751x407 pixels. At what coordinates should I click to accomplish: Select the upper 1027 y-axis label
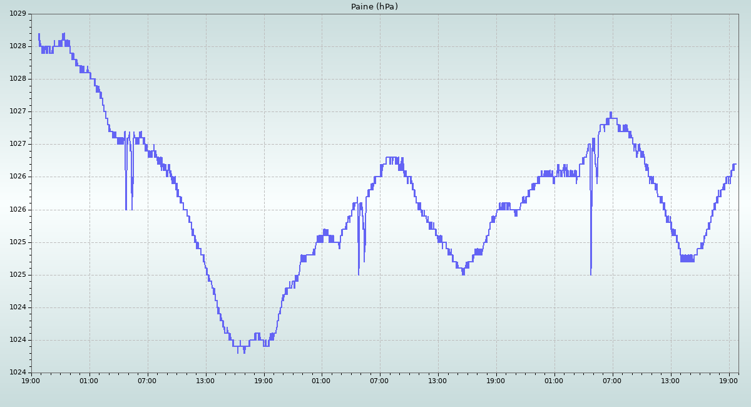pos(18,111)
